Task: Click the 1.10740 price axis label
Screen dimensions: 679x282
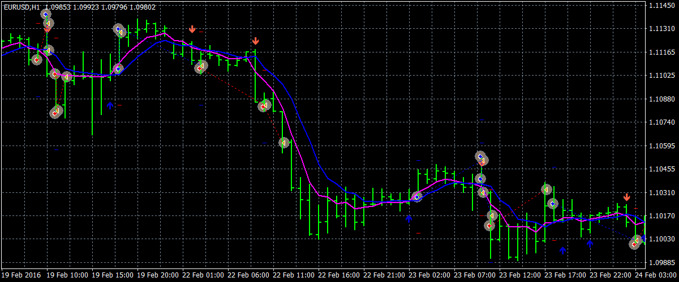Action: [x=662, y=122]
